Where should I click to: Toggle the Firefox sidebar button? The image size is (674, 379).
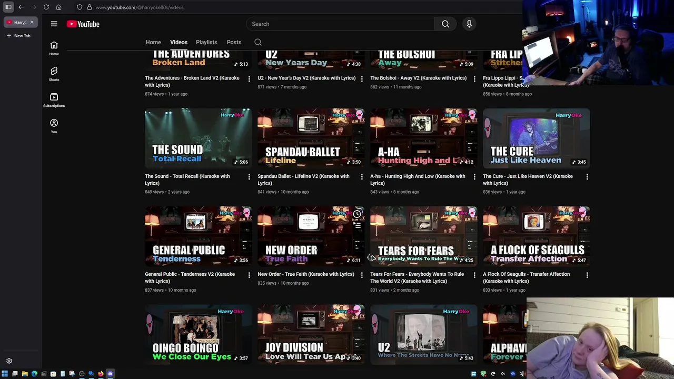tap(8, 7)
